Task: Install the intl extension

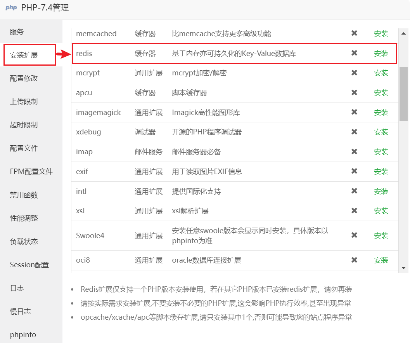Action: [381, 192]
